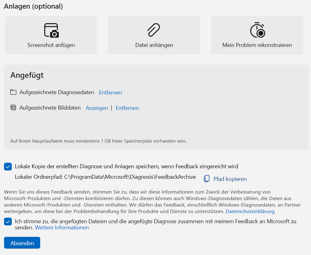Click the stopwatch record icon

257,30
